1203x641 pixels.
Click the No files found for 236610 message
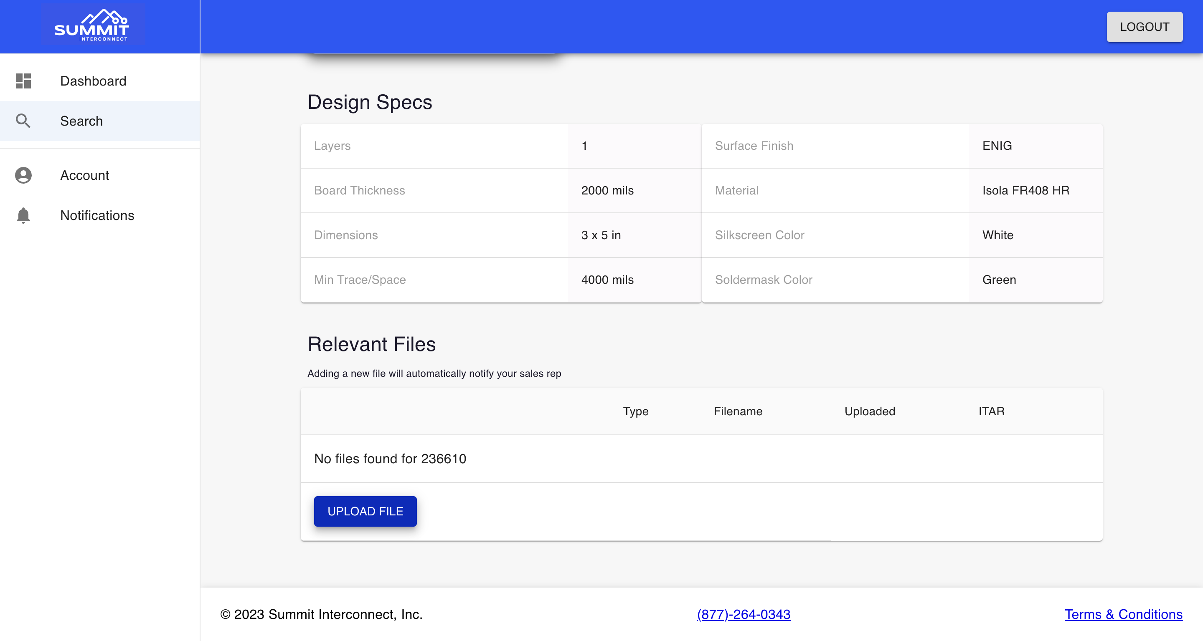pos(390,459)
